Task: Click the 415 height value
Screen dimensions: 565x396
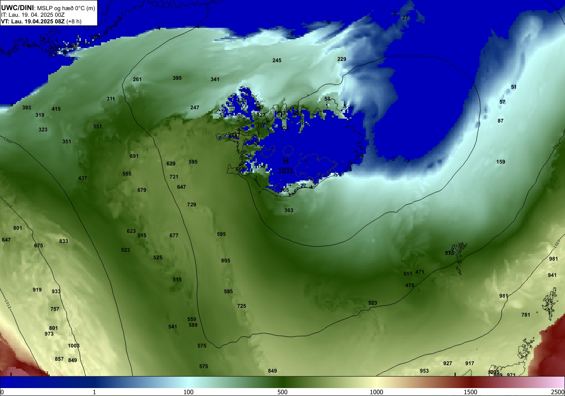Action: 56,109
